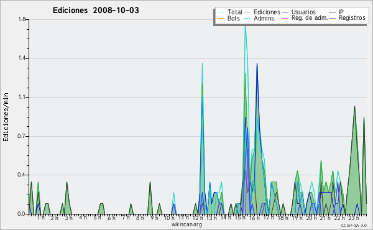Click the 'Admins.' legend entry
373x230 pixels.
tap(265, 18)
